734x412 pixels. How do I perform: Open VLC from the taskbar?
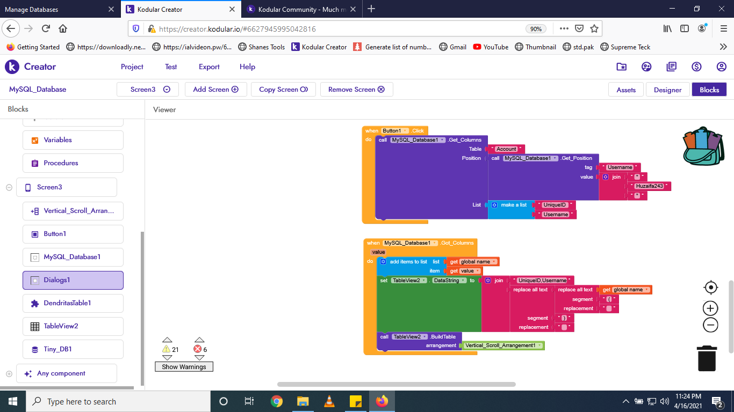click(x=329, y=401)
